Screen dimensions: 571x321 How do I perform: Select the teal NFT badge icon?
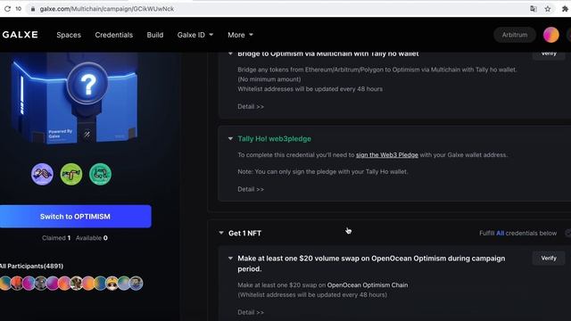tap(100, 174)
